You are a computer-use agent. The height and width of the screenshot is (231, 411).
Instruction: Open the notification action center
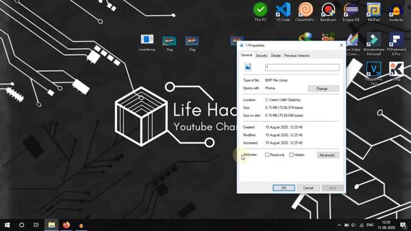[x=403, y=225]
